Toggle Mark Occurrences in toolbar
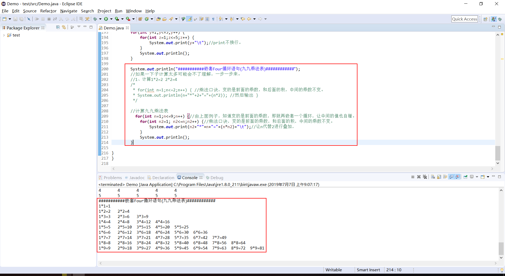Image resolution: width=505 pixels, height=276 pixels. coord(189,19)
